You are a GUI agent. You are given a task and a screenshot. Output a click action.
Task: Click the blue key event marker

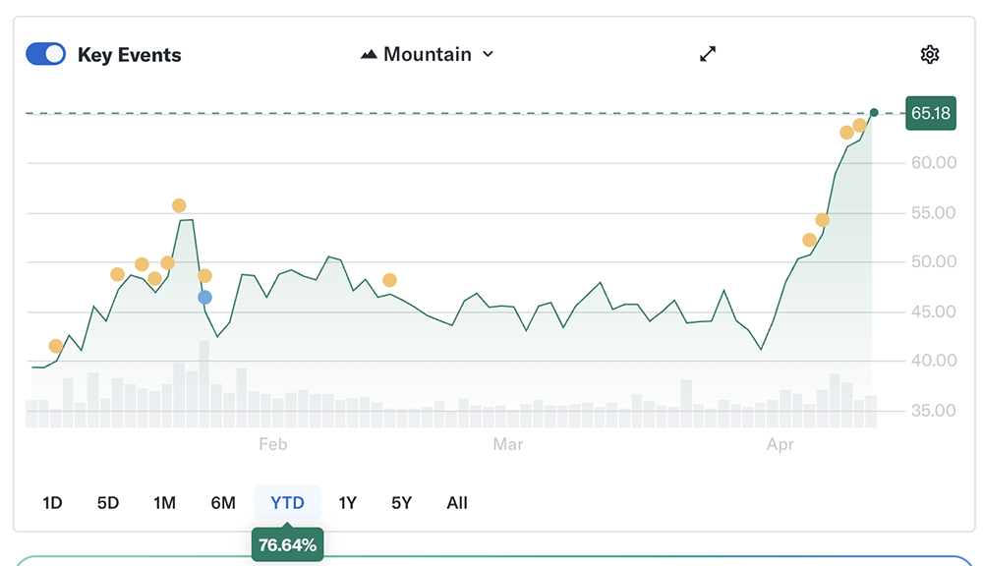(x=204, y=297)
